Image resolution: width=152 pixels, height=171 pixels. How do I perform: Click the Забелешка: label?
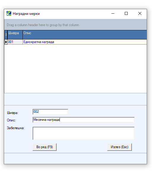[x=16, y=128]
